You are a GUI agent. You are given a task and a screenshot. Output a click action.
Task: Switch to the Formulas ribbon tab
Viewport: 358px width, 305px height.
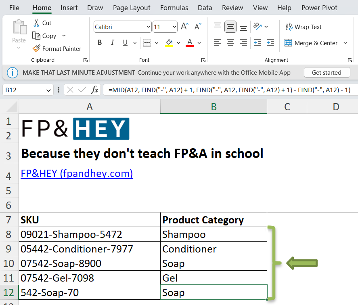pos(174,7)
